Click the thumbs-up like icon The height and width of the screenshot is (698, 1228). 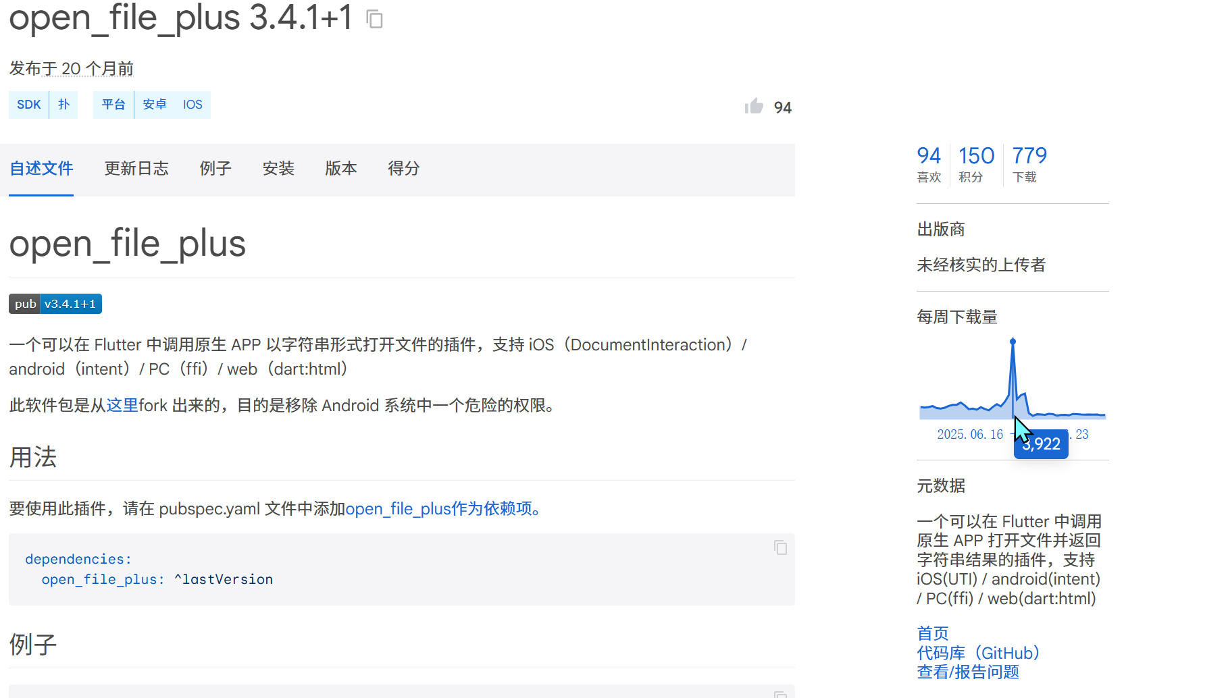pos(754,106)
